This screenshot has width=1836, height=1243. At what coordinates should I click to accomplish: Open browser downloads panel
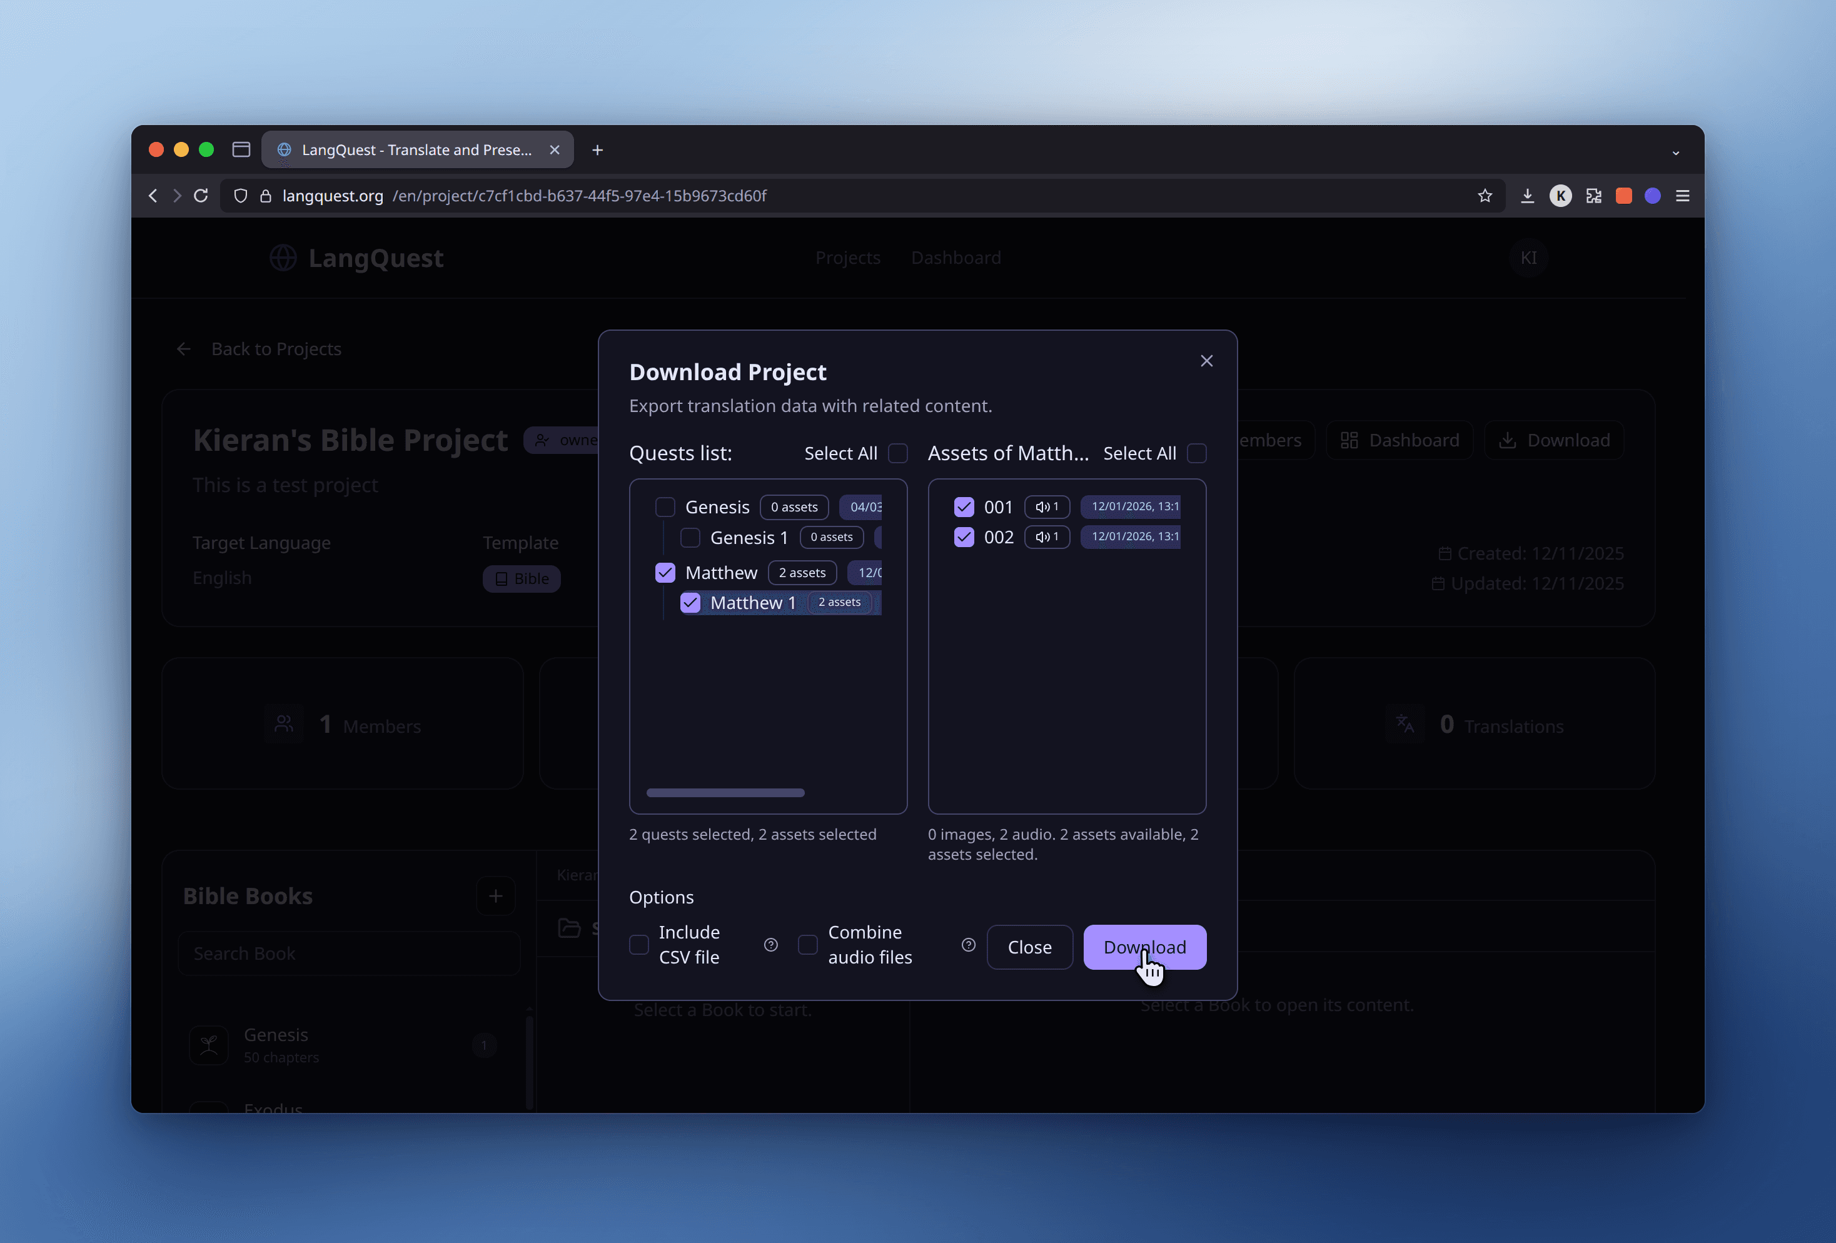(x=1527, y=196)
